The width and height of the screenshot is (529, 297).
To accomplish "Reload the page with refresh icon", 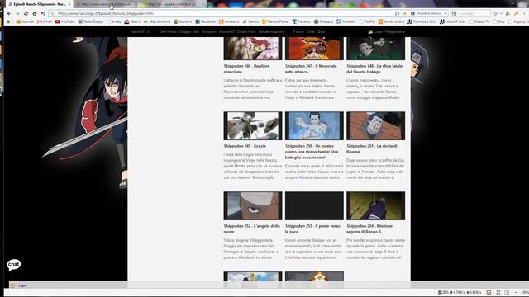I will point(26,13).
